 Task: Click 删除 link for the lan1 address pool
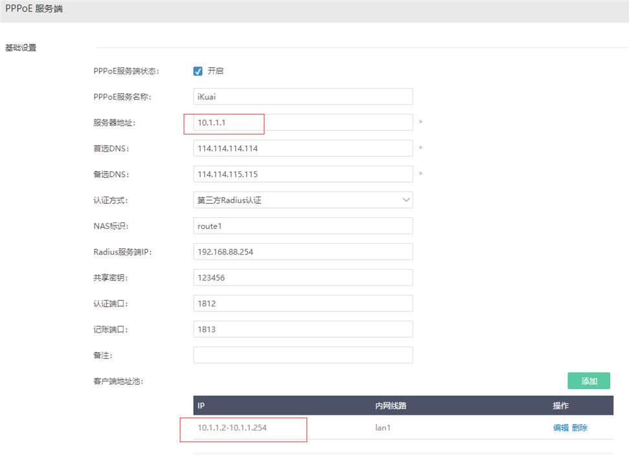tap(580, 427)
